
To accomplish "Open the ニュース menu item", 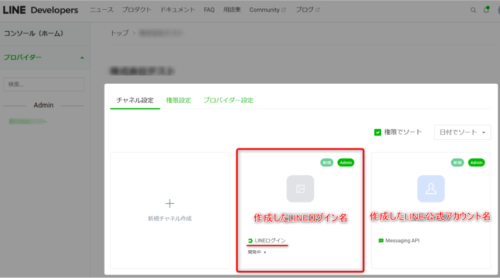I will 101,10.
